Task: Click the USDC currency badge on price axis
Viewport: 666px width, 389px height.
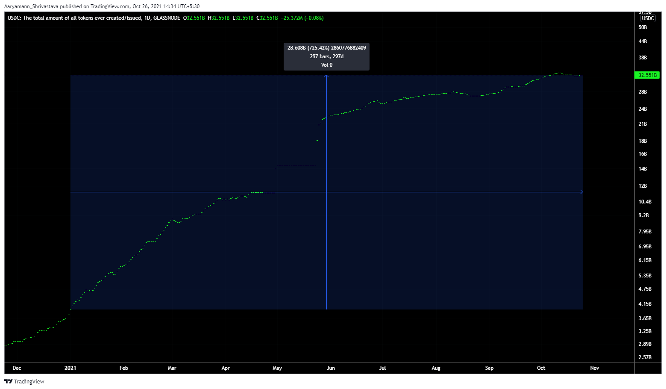Action: 648,18
